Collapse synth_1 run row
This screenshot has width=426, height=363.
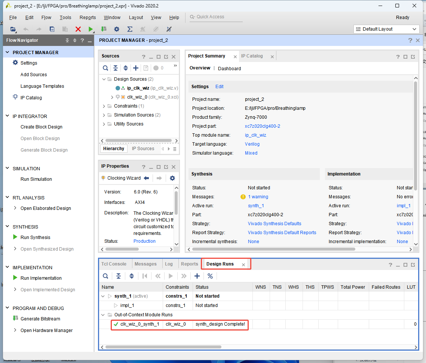103,296
